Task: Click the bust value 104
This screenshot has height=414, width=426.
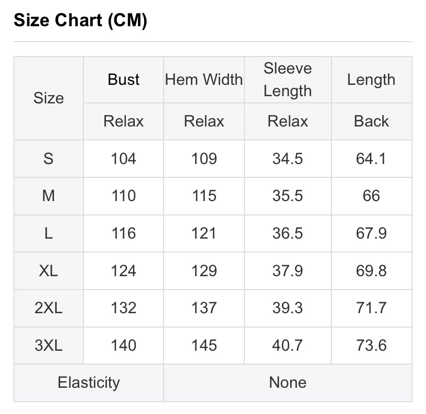Action: pos(123,158)
